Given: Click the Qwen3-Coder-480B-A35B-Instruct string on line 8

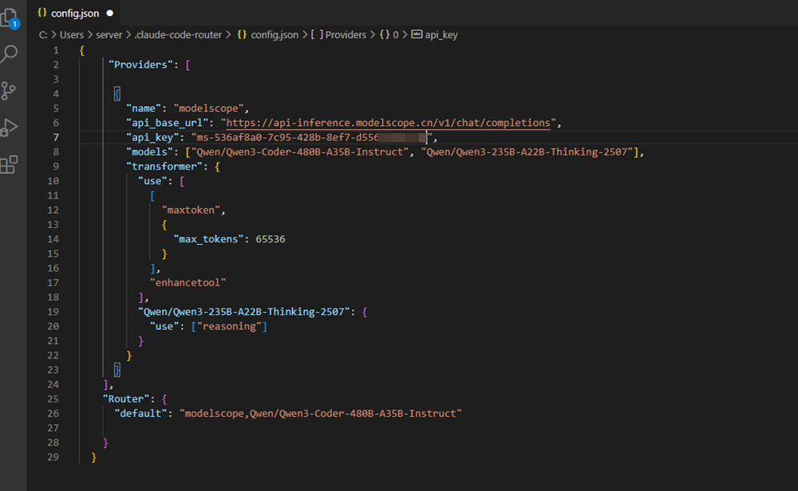Looking at the screenshot, I should click(300, 152).
